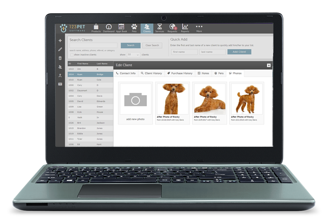
Task: Expand the More menu
Action: click(x=199, y=28)
